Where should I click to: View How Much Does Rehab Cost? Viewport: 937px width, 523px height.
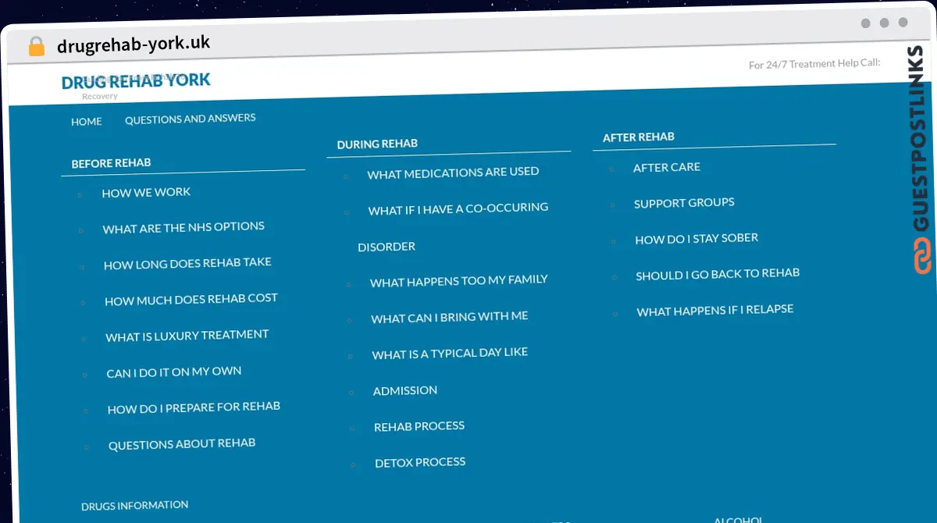pyautogui.click(x=191, y=300)
